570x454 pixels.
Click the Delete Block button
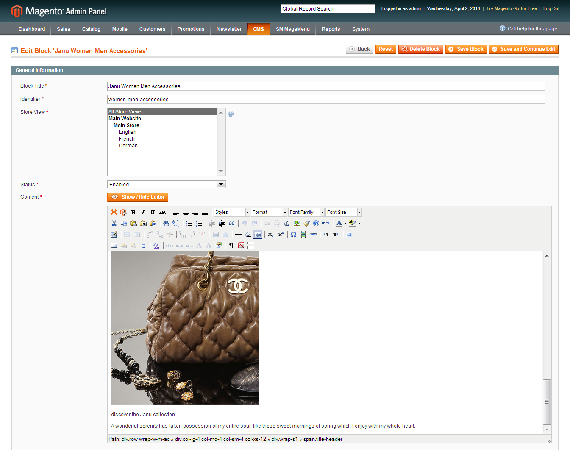tap(421, 49)
